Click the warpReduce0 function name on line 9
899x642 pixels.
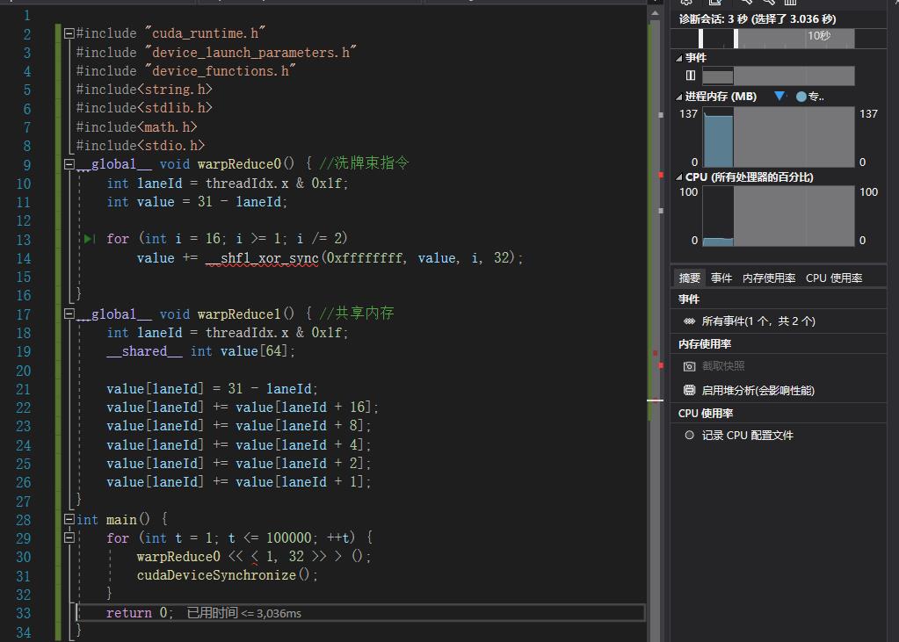239,164
